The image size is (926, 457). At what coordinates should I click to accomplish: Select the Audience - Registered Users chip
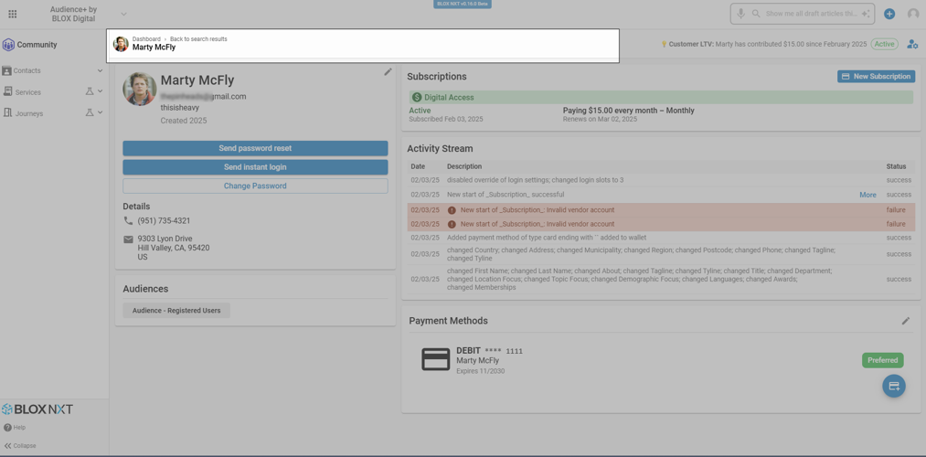176,311
